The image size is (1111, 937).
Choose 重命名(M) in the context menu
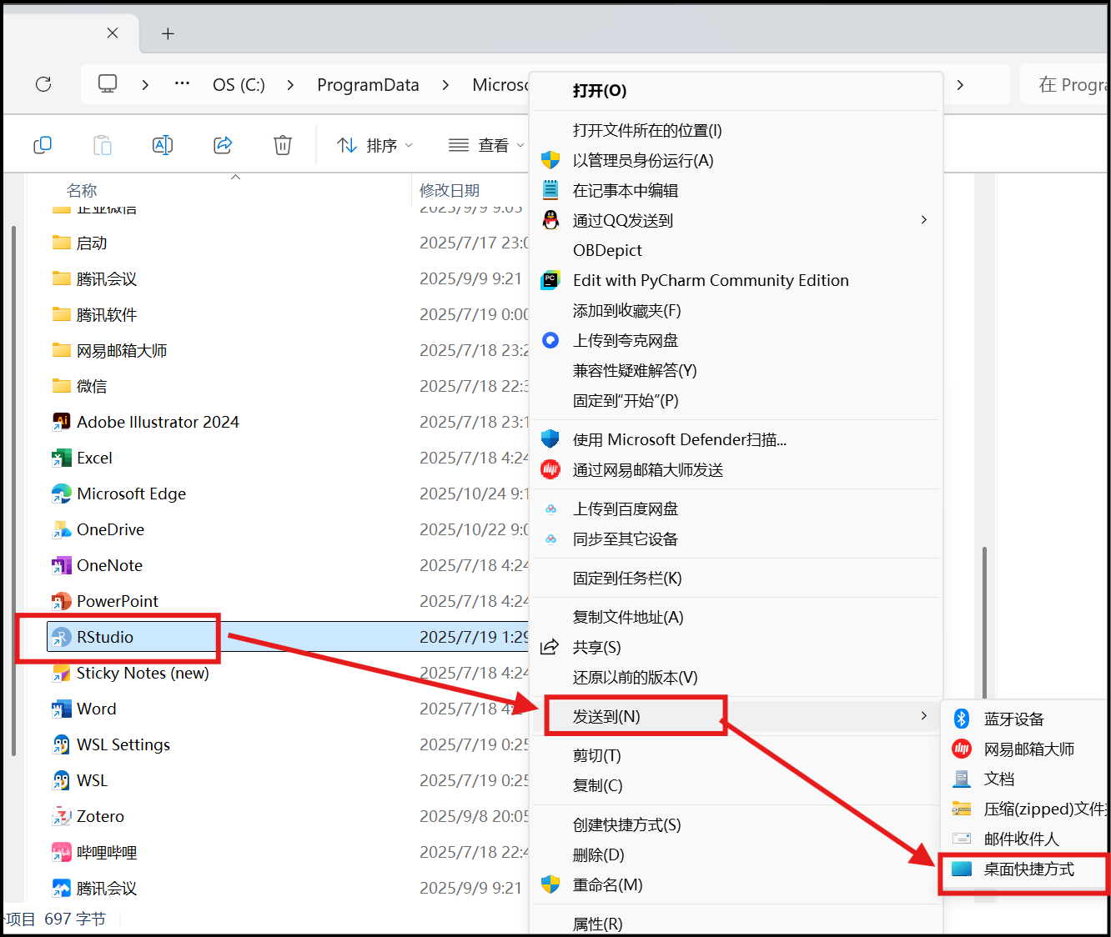pos(736,884)
